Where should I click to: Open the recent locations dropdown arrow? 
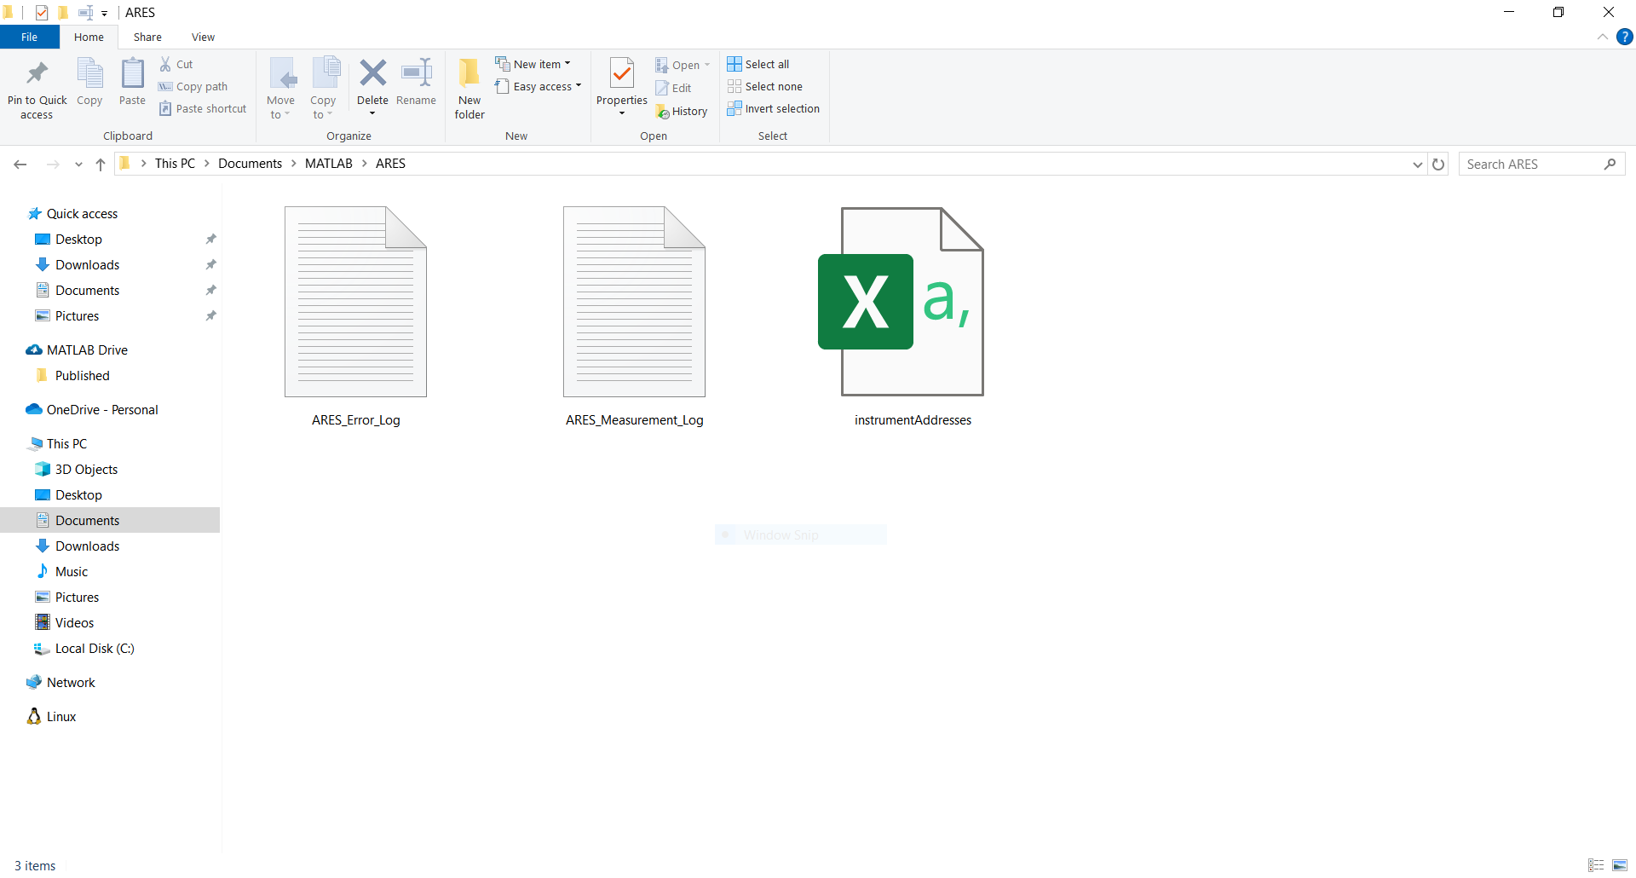coord(78,164)
